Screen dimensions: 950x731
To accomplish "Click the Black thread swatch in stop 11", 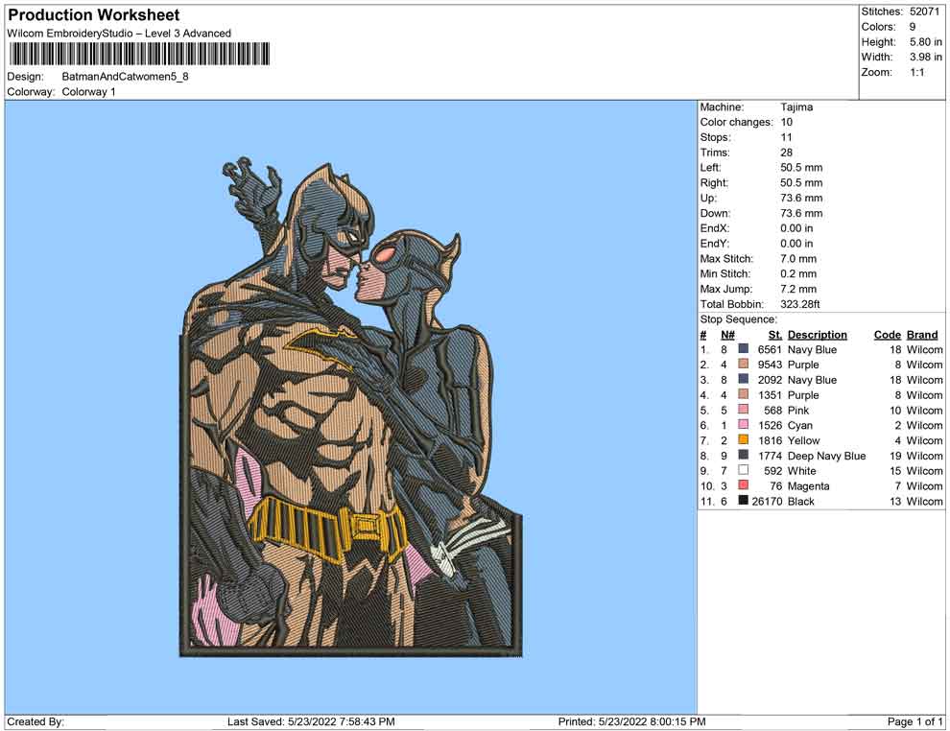I will coord(743,502).
